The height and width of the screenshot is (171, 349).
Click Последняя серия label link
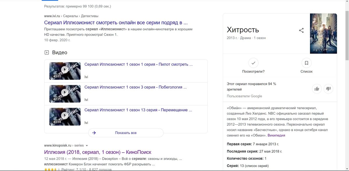tap(243, 151)
